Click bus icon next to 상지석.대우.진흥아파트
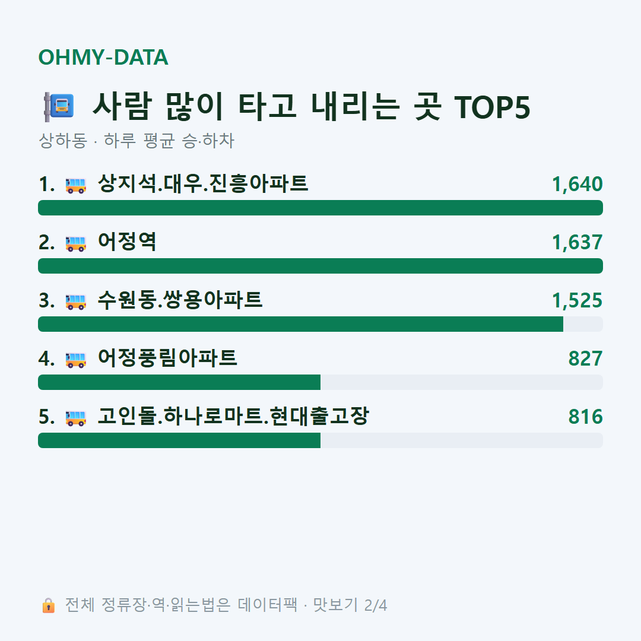The height and width of the screenshot is (641, 641). 76,185
